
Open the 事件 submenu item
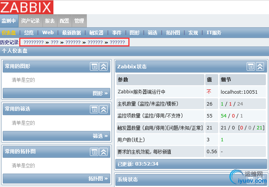click(117, 33)
